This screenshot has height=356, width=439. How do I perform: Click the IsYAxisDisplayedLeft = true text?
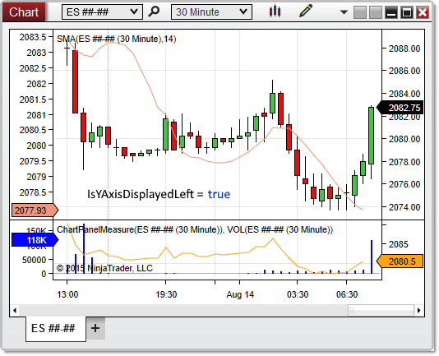[159, 194]
